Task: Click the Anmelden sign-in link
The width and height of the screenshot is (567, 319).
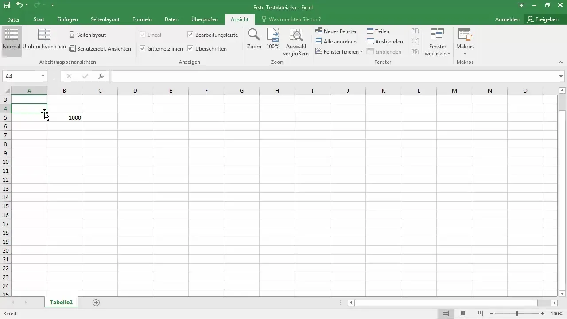Action: pos(507,19)
